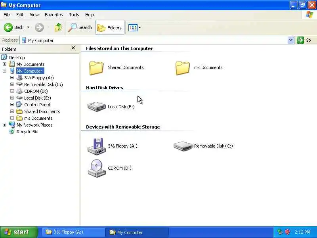This screenshot has width=317, height=238.
Task: Expand CDROM (D:) tree node
Action: [x=12, y=91]
